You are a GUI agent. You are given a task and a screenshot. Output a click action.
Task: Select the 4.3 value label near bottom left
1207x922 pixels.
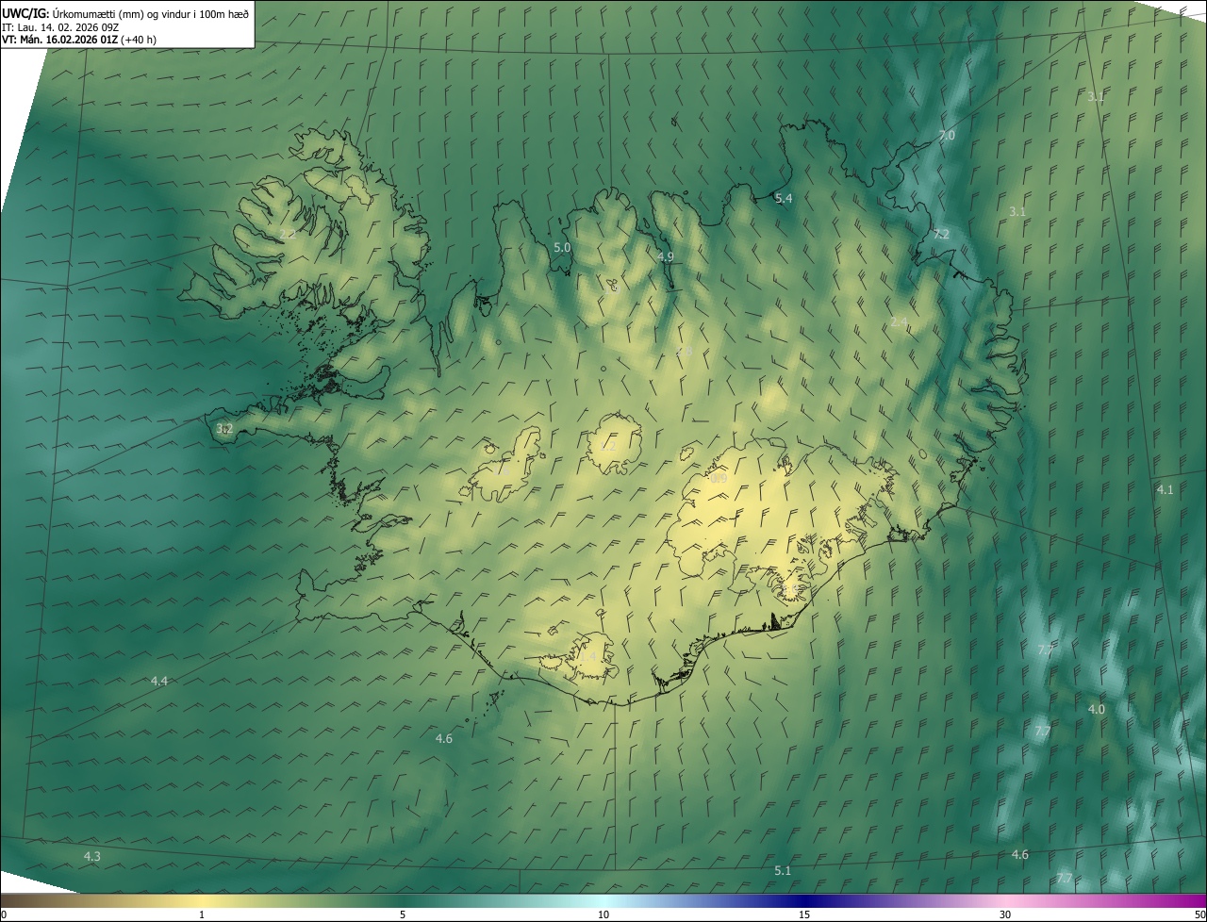[91, 856]
